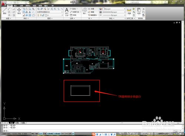Open the AutoCAD application menu logo
185x136 pixels.
(x=3, y=4)
